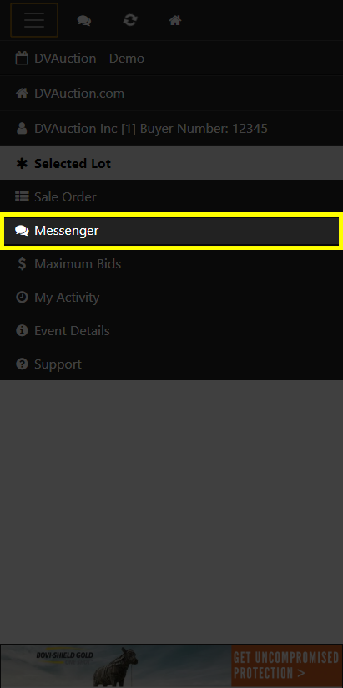Click the user silhouette icon
The width and height of the screenshot is (343, 688).
22,128
